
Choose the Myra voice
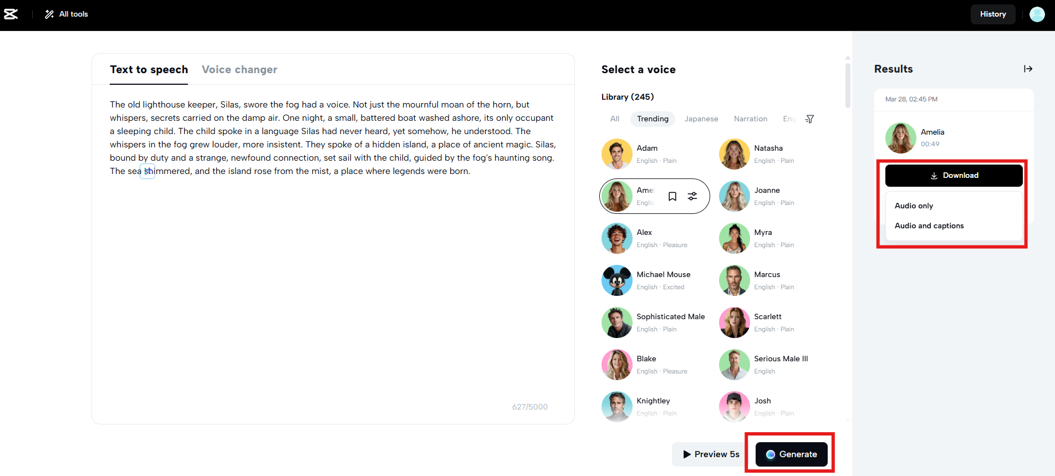[772, 238]
